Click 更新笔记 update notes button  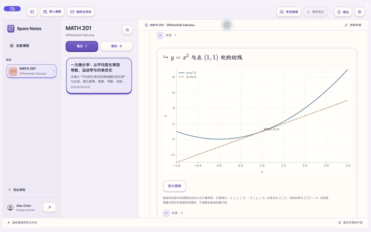316,12
